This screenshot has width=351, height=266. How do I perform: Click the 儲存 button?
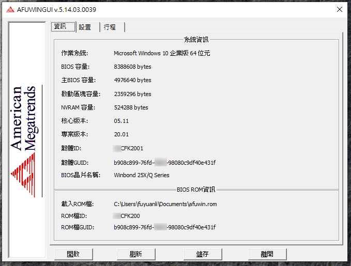coord(203,254)
